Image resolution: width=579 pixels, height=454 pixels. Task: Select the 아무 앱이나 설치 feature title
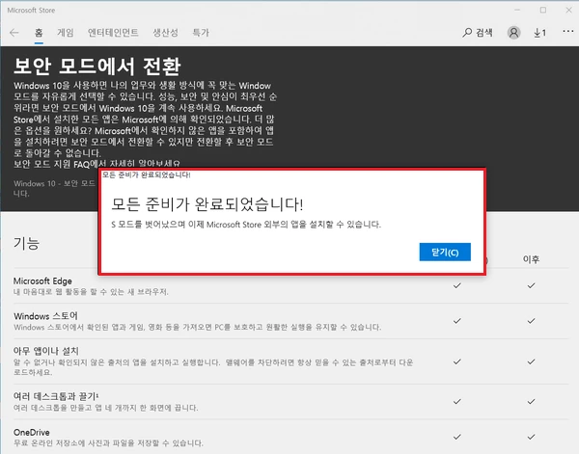tap(45, 351)
